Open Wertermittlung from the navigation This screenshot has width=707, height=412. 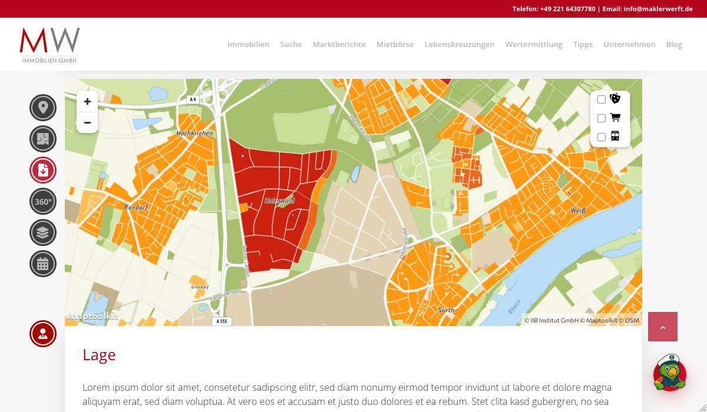point(534,44)
